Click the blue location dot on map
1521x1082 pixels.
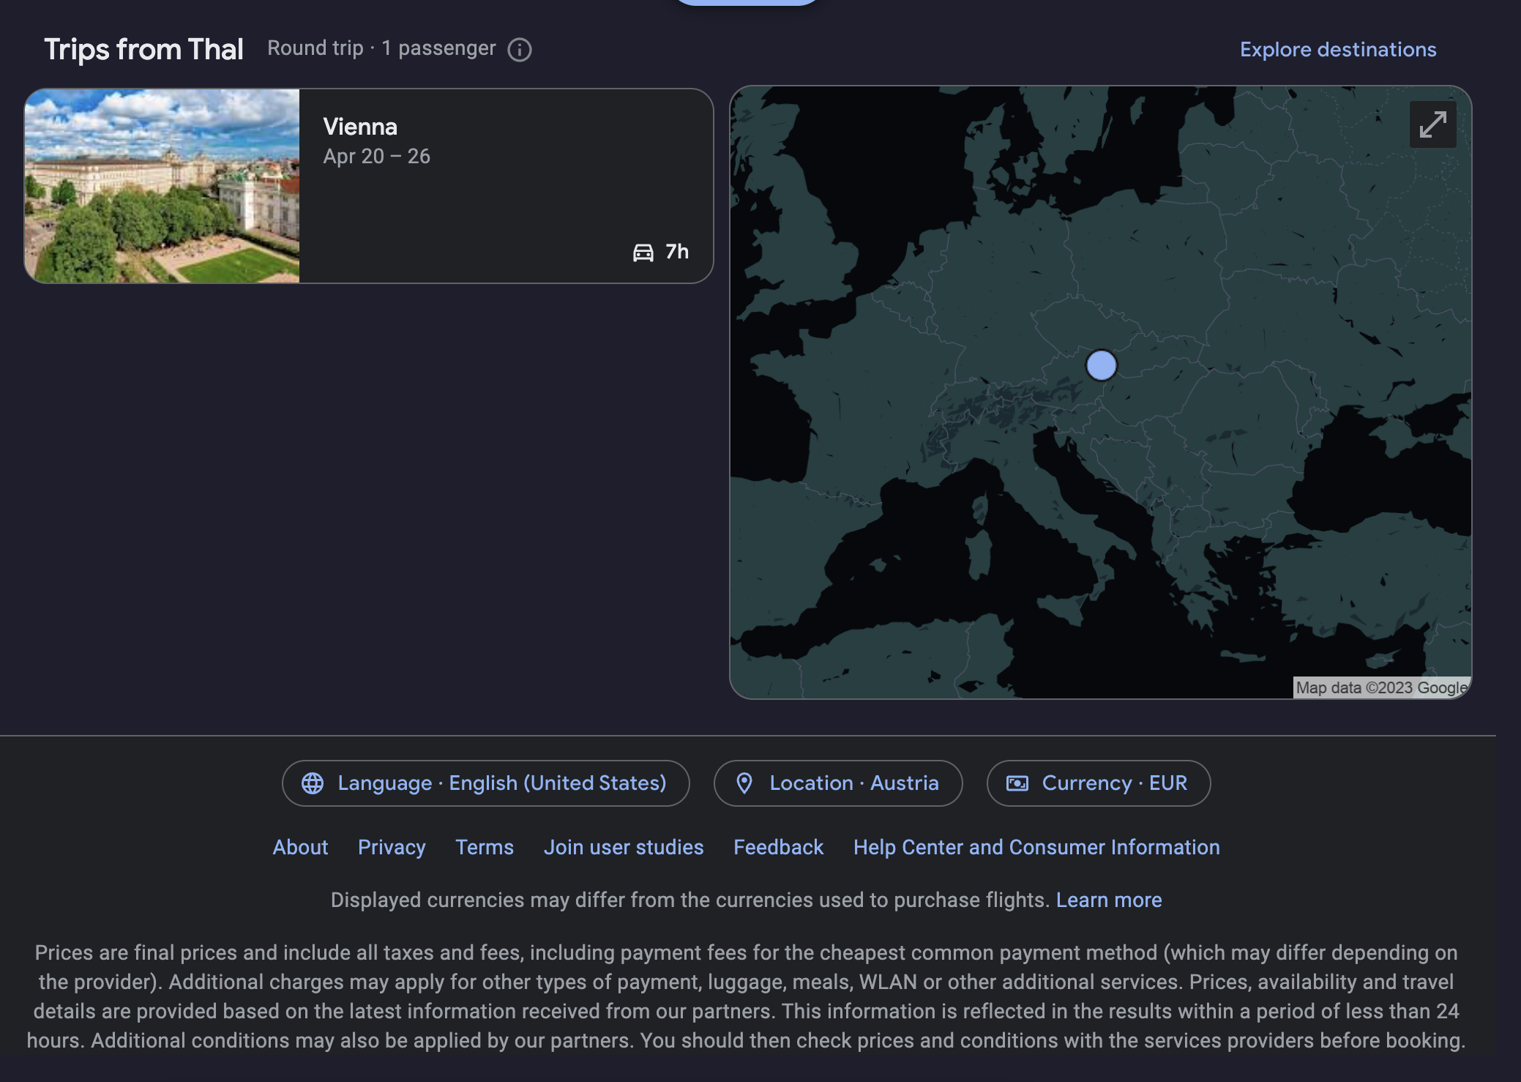pyautogui.click(x=1101, y=365)
